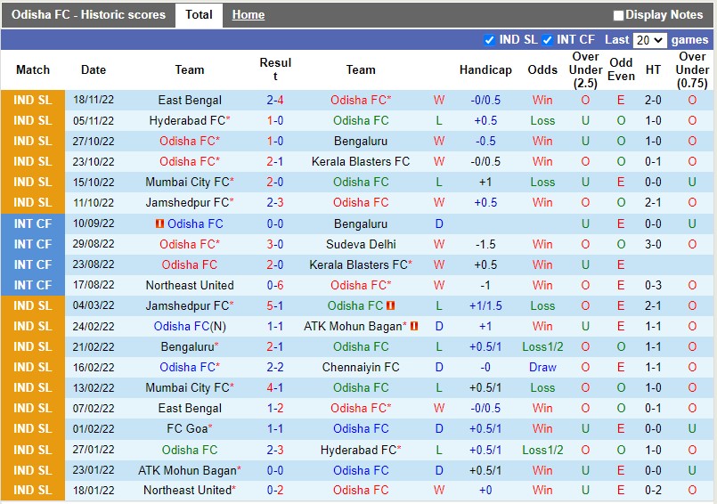
Task: Click the Over Under (0.75) column header
Action: click(x=692, y=70)
